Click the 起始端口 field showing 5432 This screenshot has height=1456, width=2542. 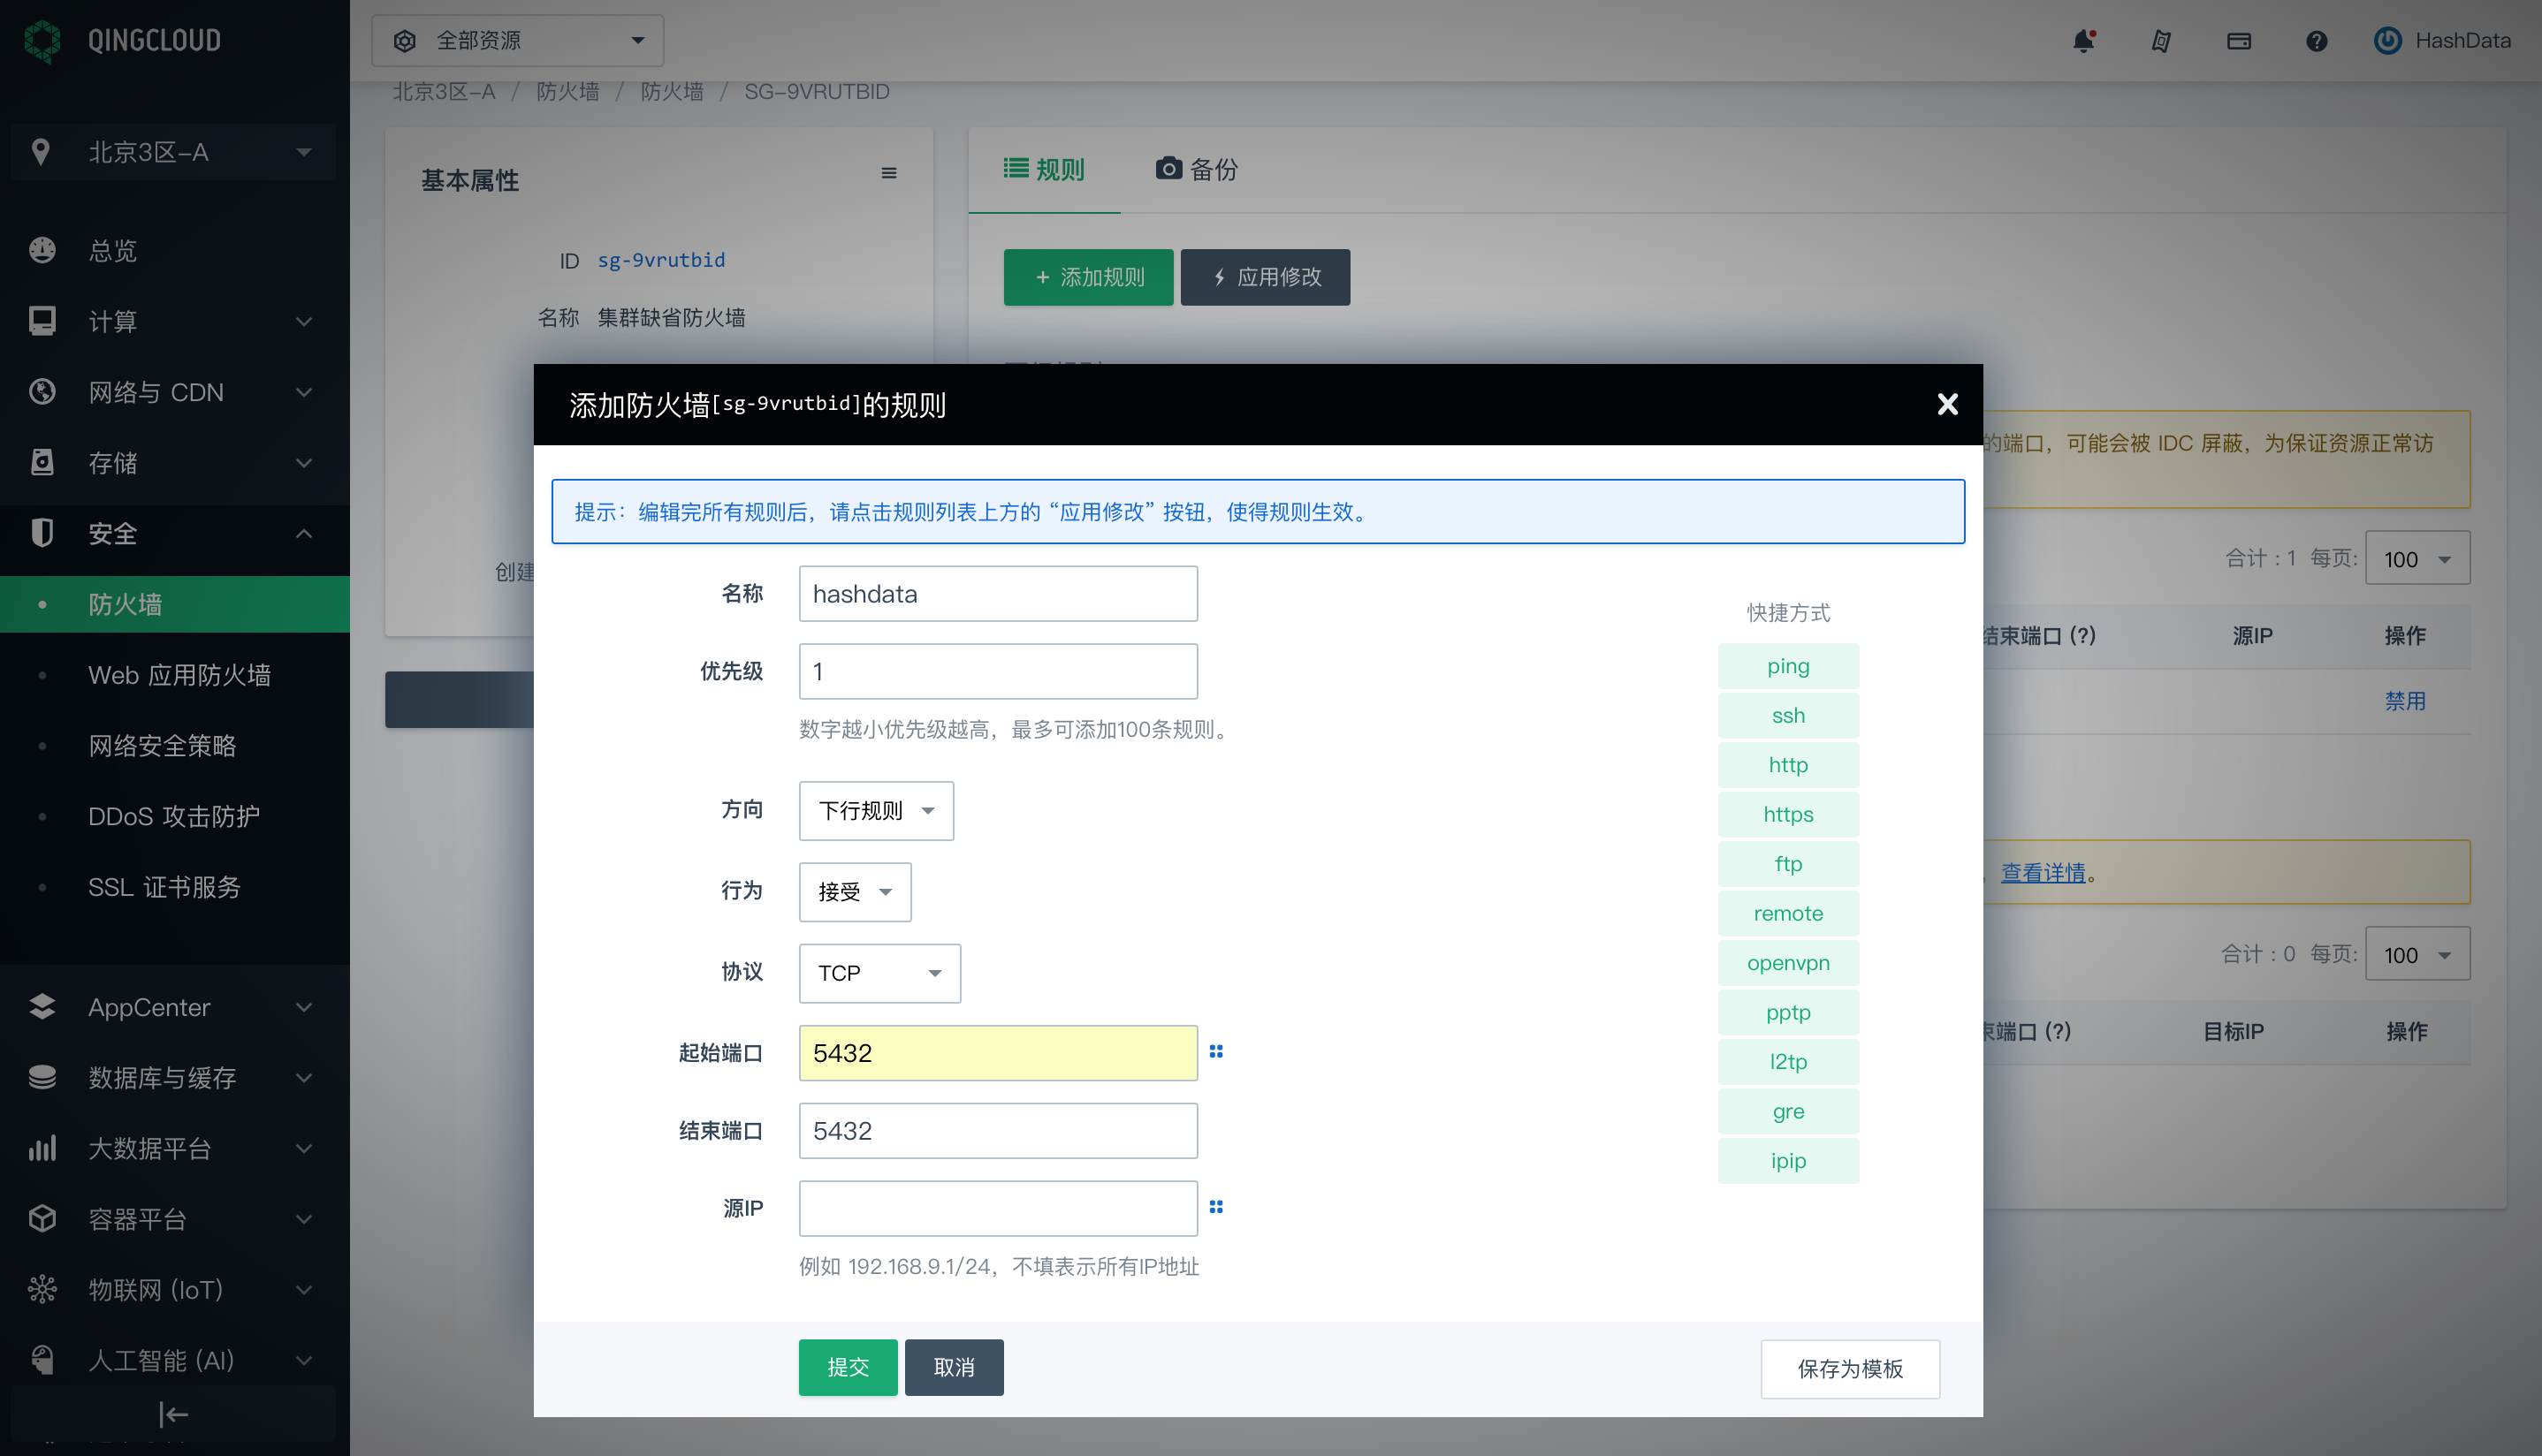point(997,1053)
